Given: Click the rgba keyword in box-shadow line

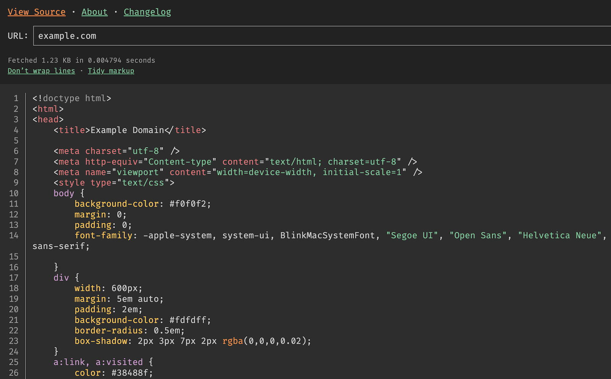Looking at the screenshot, I should point(233,341).
